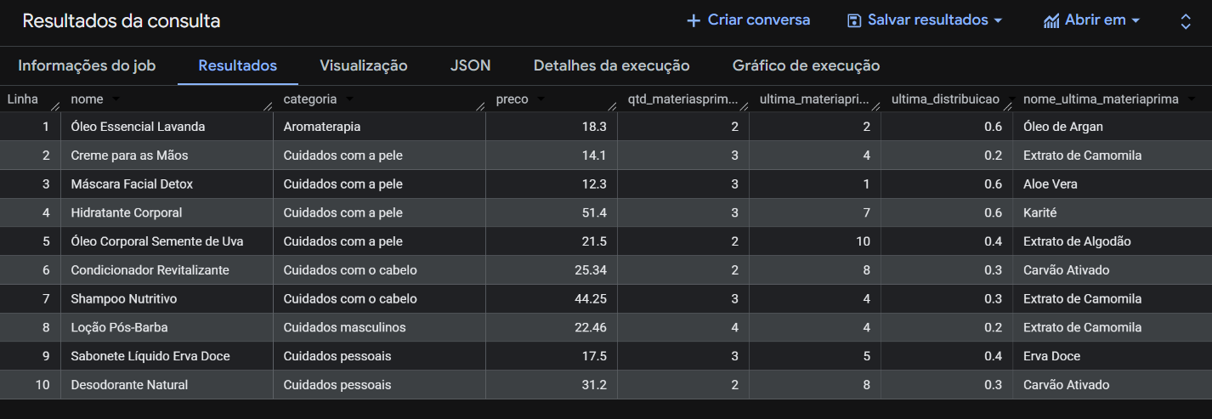Click the Desodorante Natural cell in row 10
This screenshot has width=1212, height=419.
click(129, 385)
